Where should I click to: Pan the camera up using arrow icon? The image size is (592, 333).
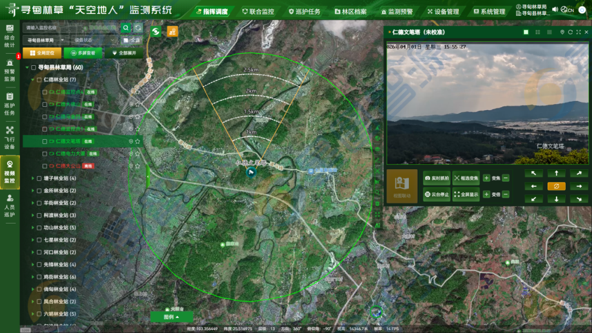click(x=556, y=173)
